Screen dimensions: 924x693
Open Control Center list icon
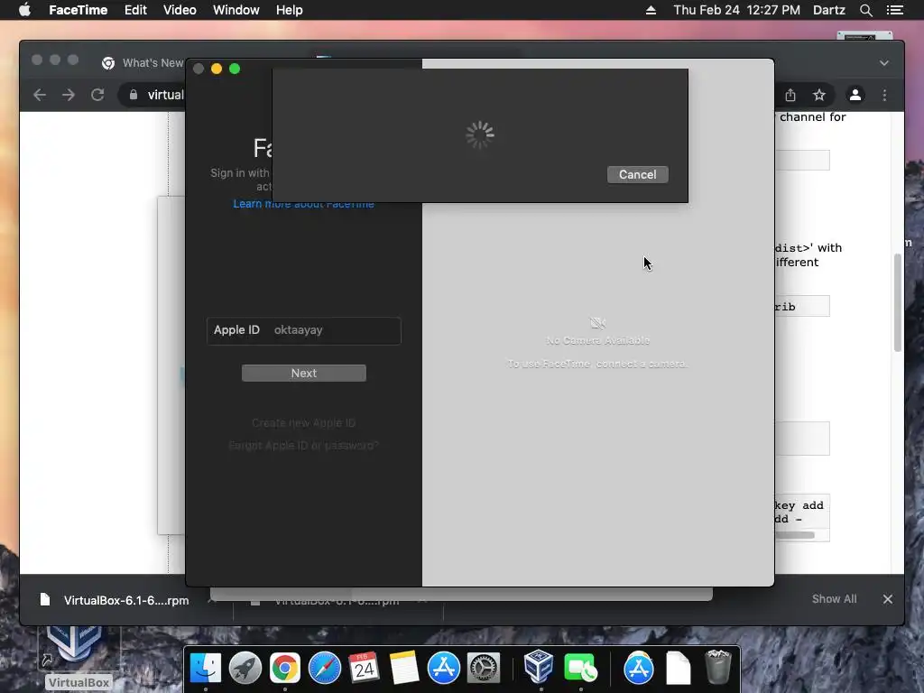point(895,10)
